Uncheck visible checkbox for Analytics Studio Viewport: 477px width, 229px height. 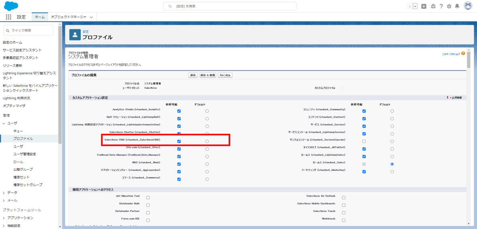click(179, 111)
